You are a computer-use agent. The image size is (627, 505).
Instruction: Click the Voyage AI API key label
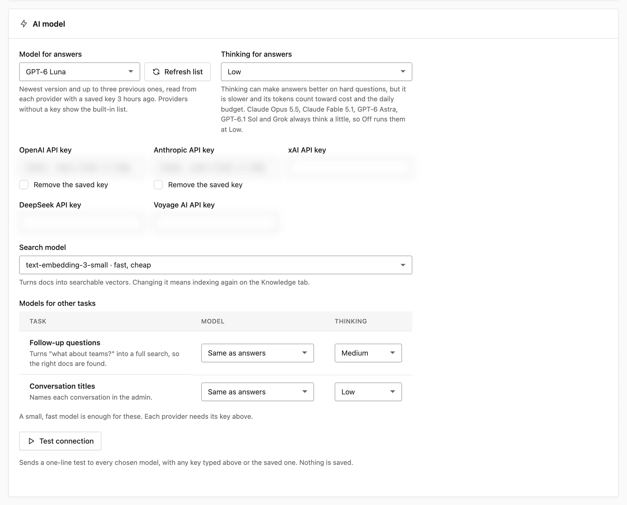coord(184,205)
